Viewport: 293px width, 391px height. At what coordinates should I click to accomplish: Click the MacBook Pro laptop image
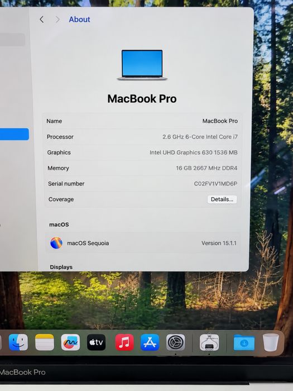(x=142, y=65)
